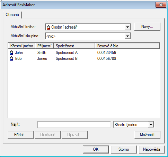The height and width of the screenshot is (157, 168).
Task: Close the Adresář FaxMaker dialog
Action: (x=161, y=5)
